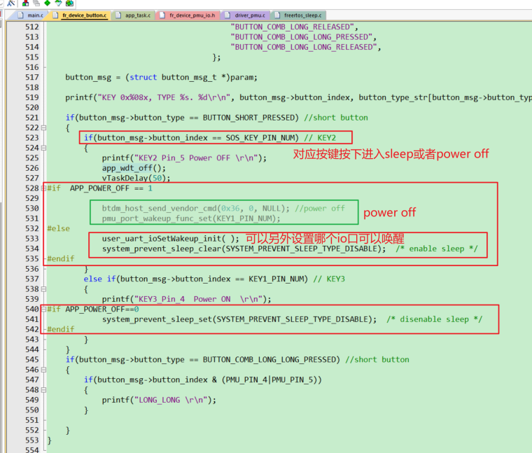Screen dimensions: 532x453
Task: Click Select Software Packs icon in toolbar
Action: pyautogui.click(x=57, y=3)
